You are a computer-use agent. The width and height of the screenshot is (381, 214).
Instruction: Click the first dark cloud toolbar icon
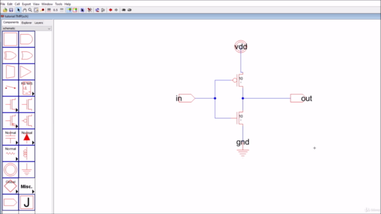[124, 10]
